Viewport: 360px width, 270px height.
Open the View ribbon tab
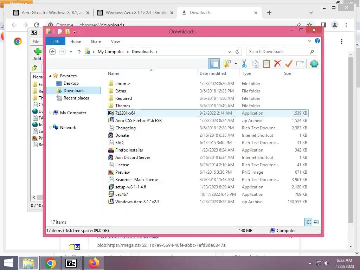tap(115, 41)
